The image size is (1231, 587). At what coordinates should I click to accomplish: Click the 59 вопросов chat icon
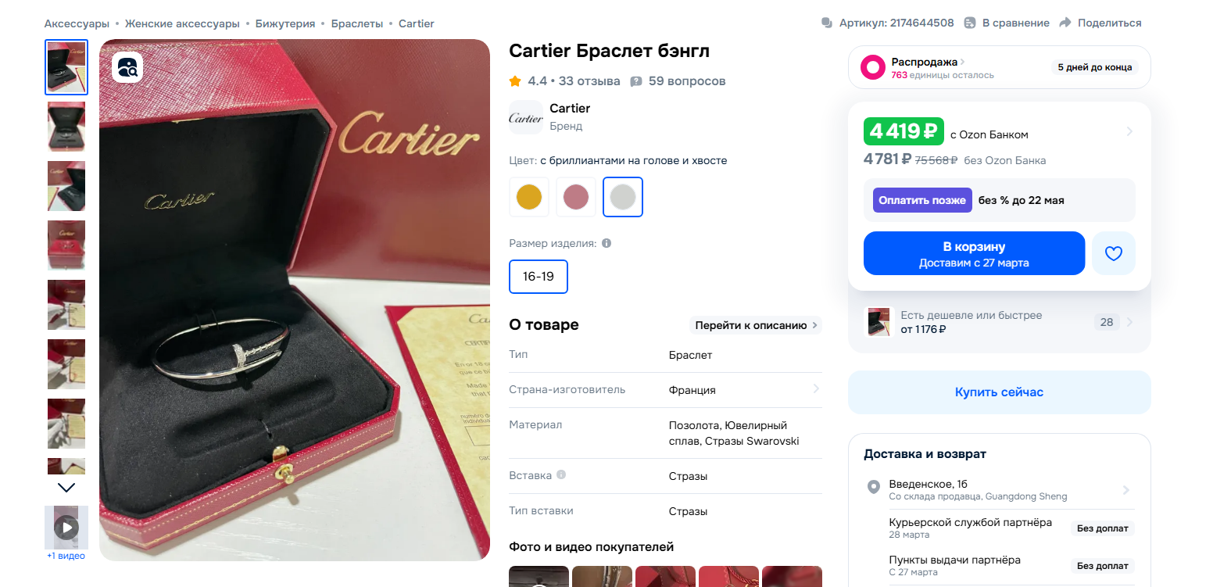tap(636, 81)
